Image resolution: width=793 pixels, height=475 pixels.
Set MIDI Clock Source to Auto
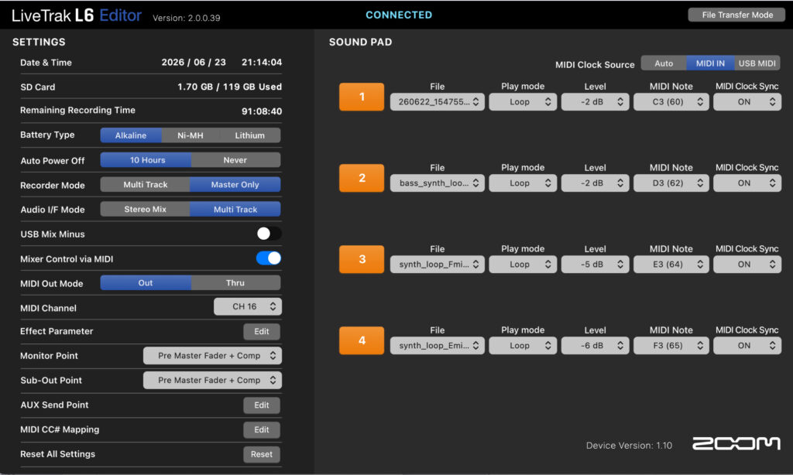coord(664,63)
